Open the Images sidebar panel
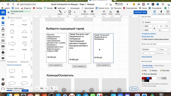Screen dimensions: 171x96 (3, 47)
